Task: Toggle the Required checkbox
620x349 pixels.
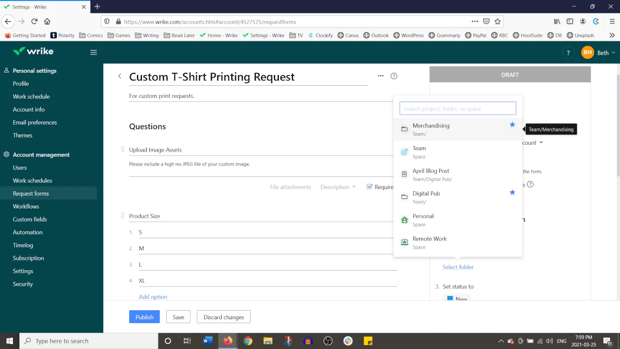Action: [369, 187]
